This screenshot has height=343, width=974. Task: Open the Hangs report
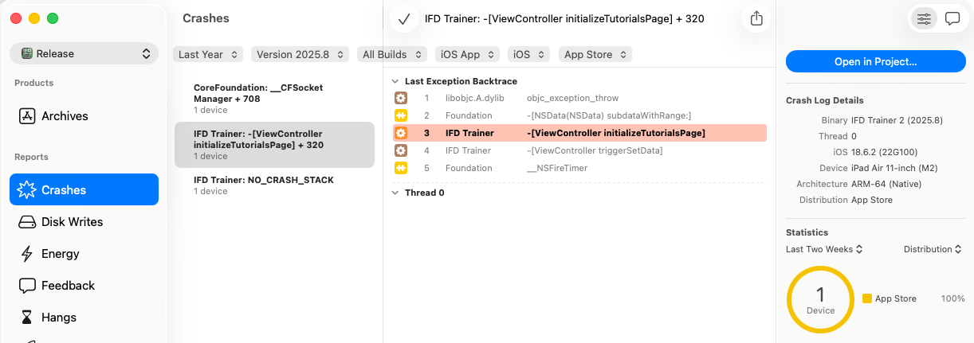[x=59, y=318]
